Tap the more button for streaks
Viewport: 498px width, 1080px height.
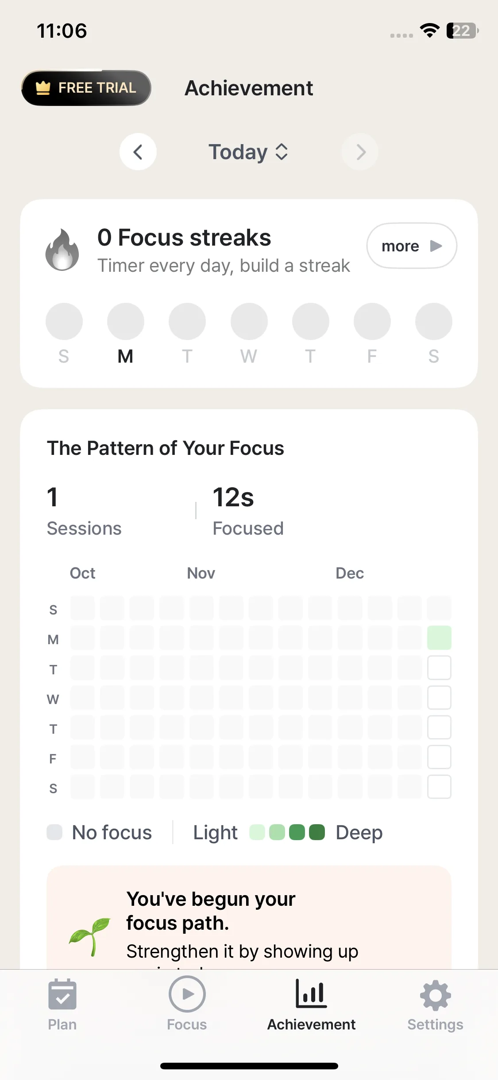[x=412, y=246]
